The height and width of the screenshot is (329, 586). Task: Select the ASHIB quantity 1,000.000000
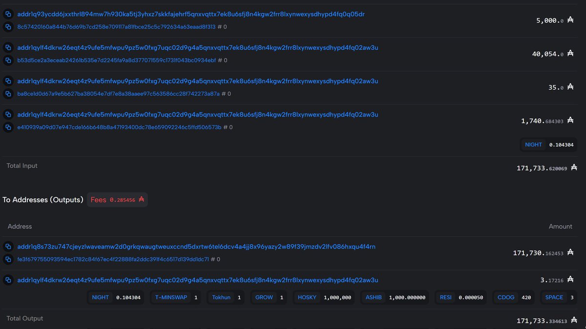click(x=407, y=297)
